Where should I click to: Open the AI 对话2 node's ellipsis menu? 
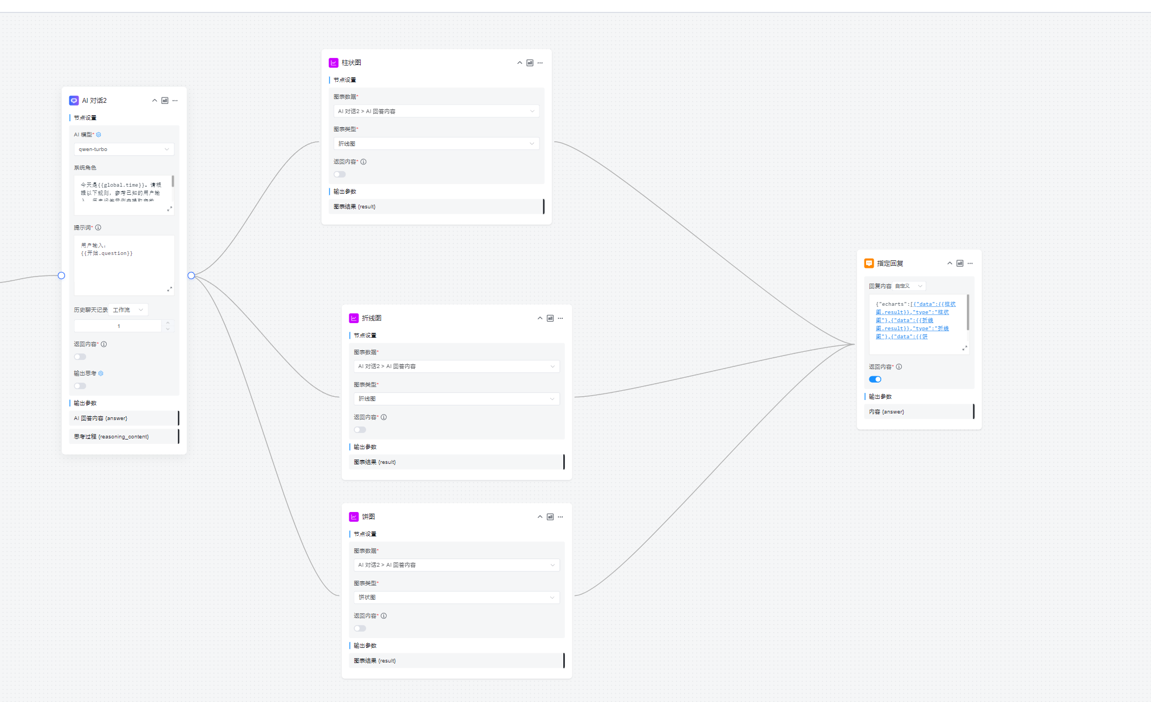(175, 101)
